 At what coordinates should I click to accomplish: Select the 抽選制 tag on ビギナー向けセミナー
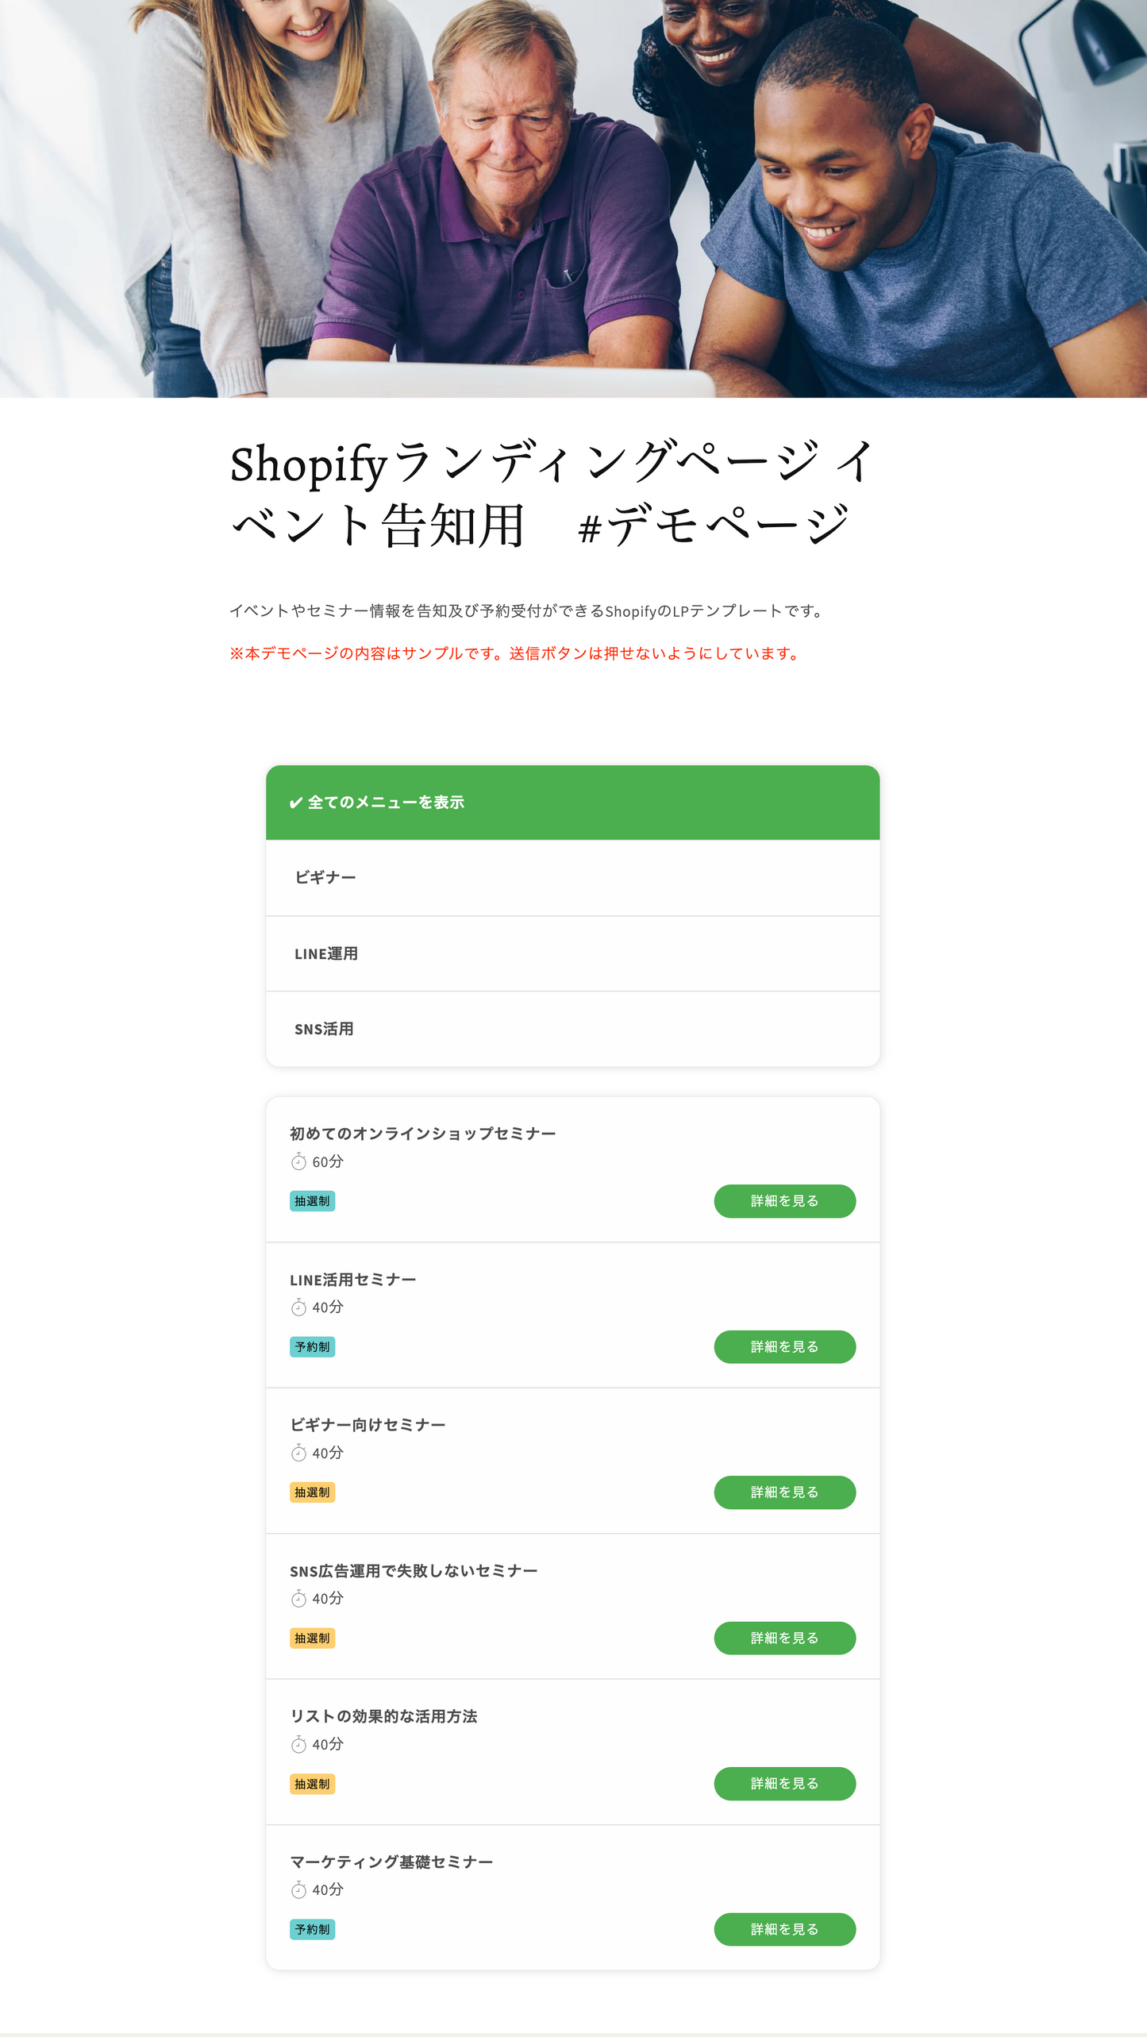click(312, 1492)
